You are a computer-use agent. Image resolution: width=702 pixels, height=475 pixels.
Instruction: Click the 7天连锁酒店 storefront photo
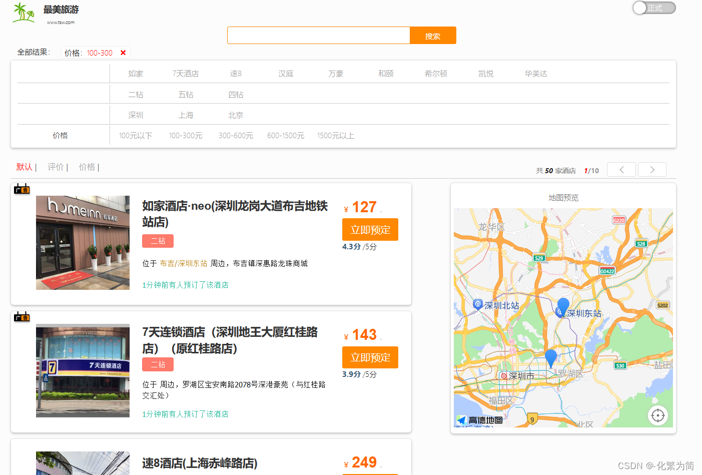point(83,370)
